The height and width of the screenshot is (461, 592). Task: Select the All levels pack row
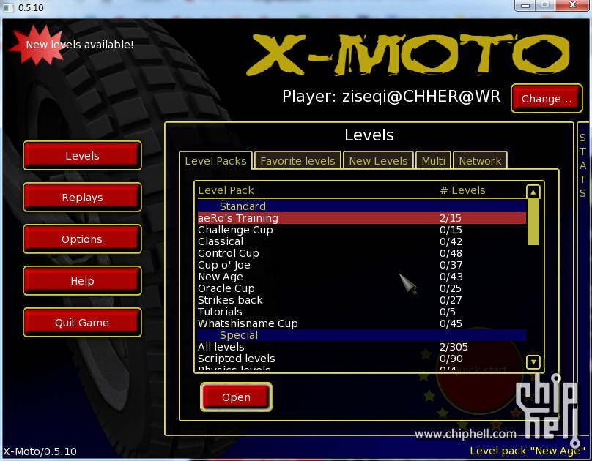tap(362, 346)
